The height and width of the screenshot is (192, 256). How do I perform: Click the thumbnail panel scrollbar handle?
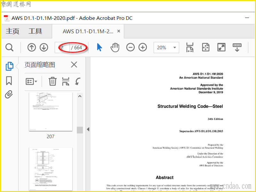tap(80, 130)
